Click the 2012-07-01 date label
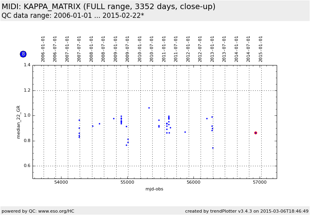This screenshot has width=310, height=215. (200, 49)
